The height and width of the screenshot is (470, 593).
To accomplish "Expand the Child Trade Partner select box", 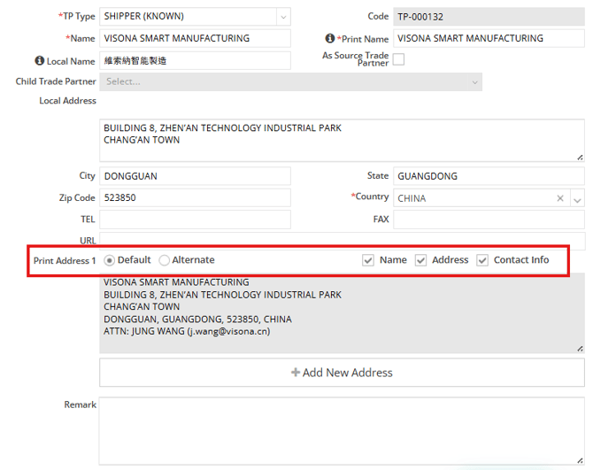I will click(290, 82).
